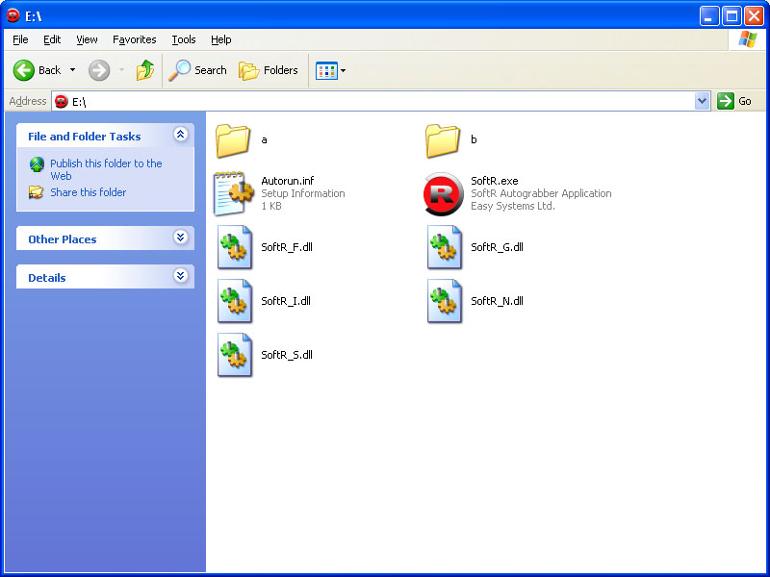Collapse the File and Folder Tasks panel
The height and width of the screenshot is (577, 770).
click(180, 134)
